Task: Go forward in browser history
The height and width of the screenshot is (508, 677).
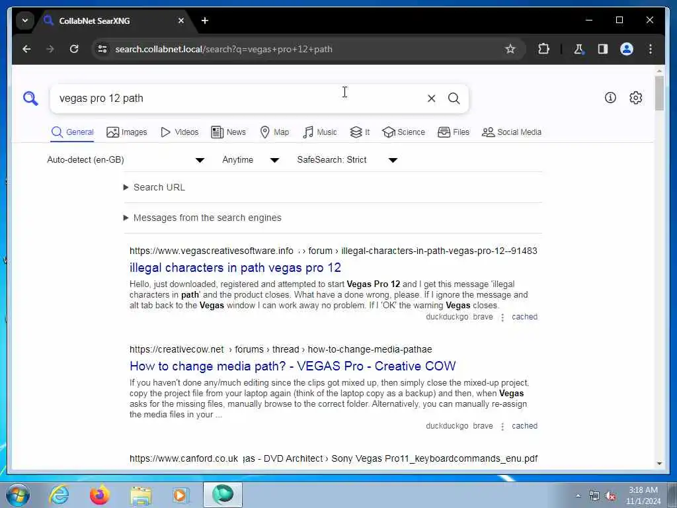Action: coord(50,49)
